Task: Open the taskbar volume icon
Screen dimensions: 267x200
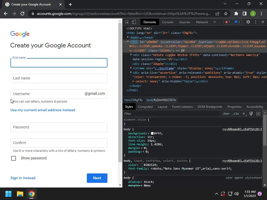Action: tap(236, 194)
